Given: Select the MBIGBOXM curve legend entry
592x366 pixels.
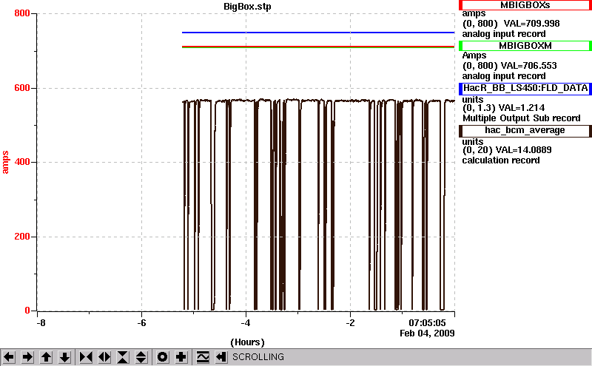Looking at the screenshot, I should [x=525, y=46].
